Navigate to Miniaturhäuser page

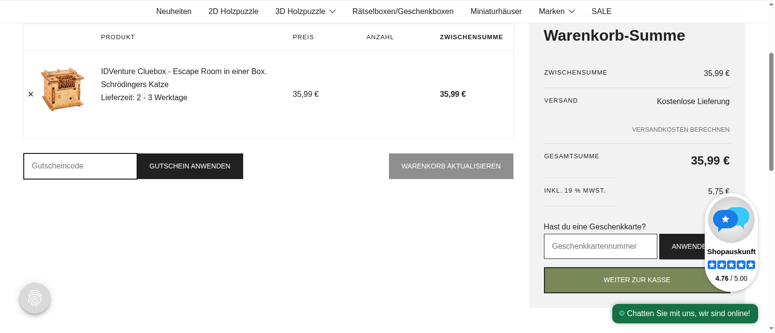[x=496, y=11]
